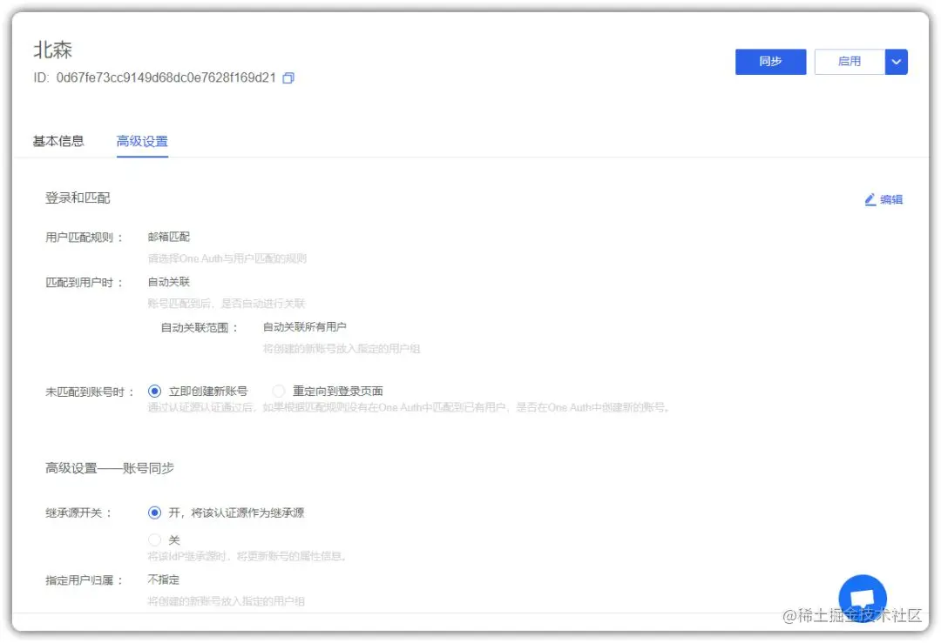Screen dimensions: 941x643
Task: Select the 重定向到登录页面 radio button
Action: click(279, 392)
